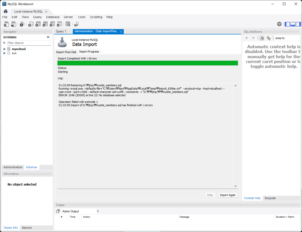The image size is (302, 232).
Task: Open the Server menu
Action: pyautogui.click(x=68, y=17)
